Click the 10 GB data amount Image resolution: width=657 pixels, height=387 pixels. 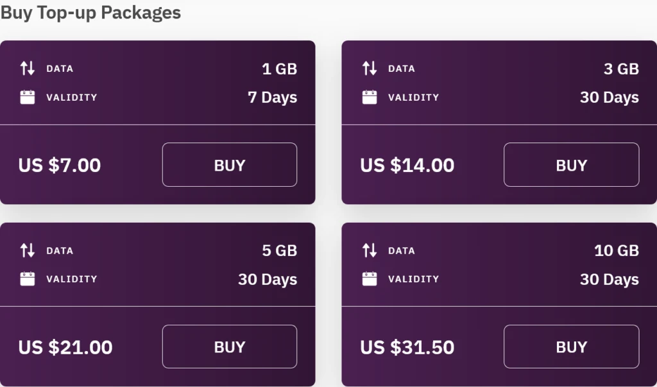617,250
